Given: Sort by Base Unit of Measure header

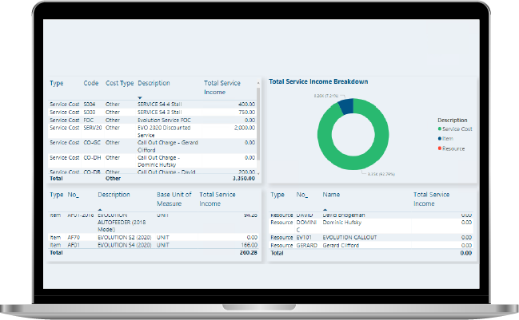Looking at the screenshot, I should click(174, 200).
